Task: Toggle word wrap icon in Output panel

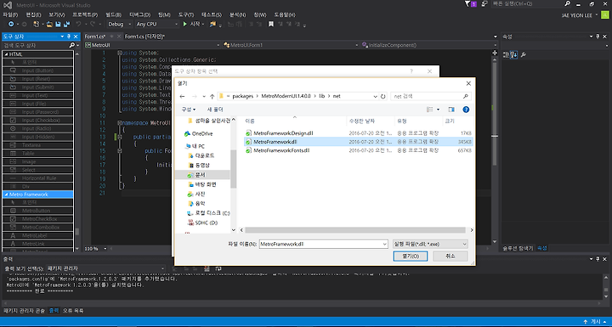Action: (x=218, y=268)
